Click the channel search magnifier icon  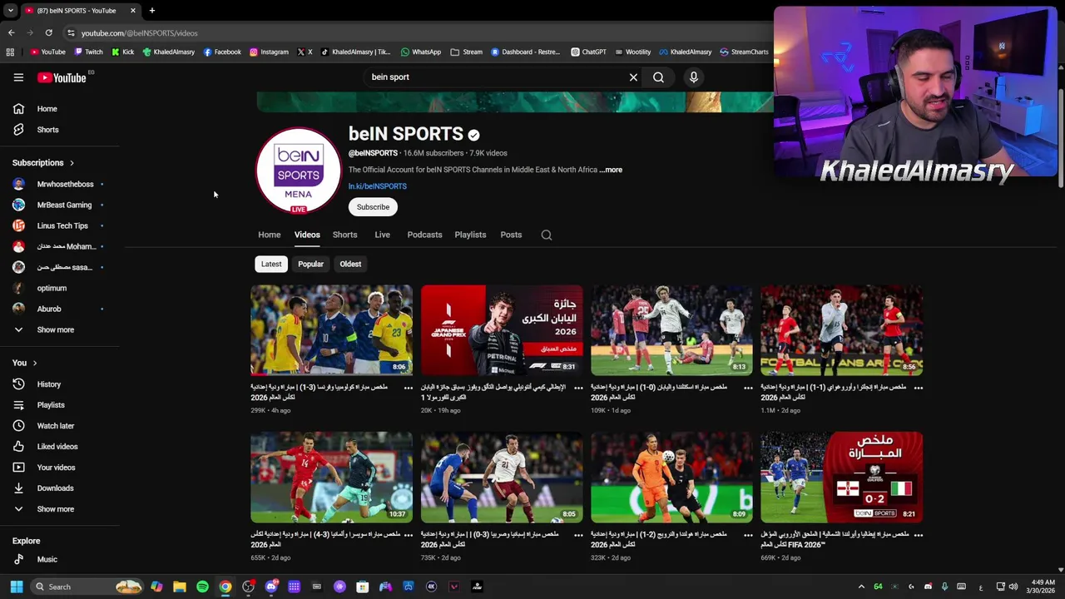pos(547,235)
